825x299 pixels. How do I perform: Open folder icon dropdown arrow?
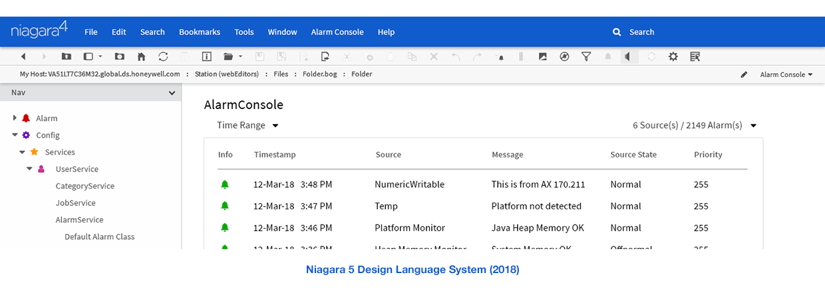click(x=241, y=57)
